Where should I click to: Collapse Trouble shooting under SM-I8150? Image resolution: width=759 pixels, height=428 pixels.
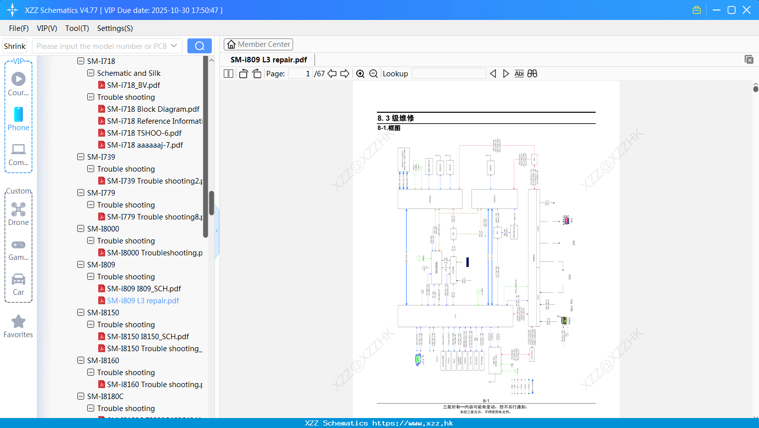(91, 324)
